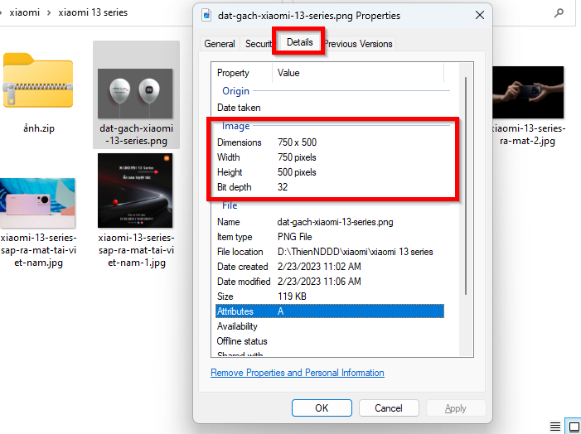Click the Value column header

(358, 73)
